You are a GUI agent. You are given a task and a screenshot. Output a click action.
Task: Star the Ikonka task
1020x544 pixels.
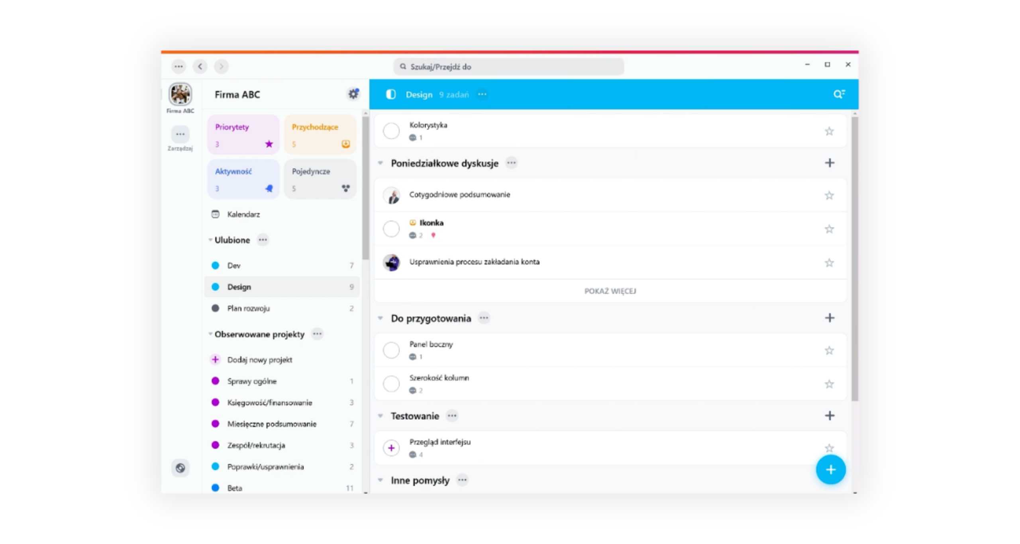(829, 229)
